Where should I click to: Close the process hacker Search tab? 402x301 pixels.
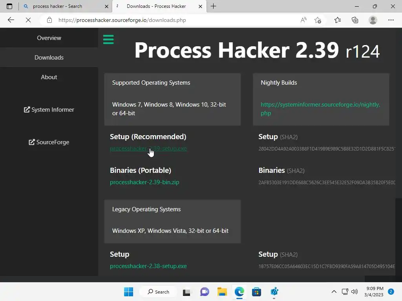coord(107,6)
